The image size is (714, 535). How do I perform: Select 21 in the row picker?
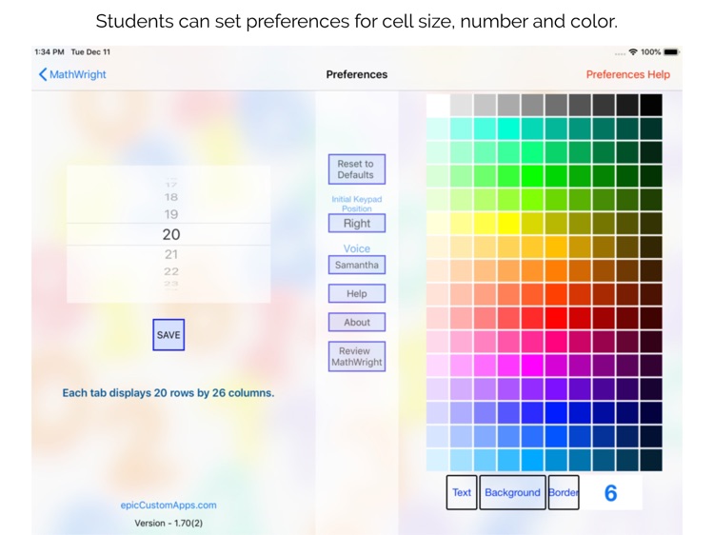pos(171,254)
